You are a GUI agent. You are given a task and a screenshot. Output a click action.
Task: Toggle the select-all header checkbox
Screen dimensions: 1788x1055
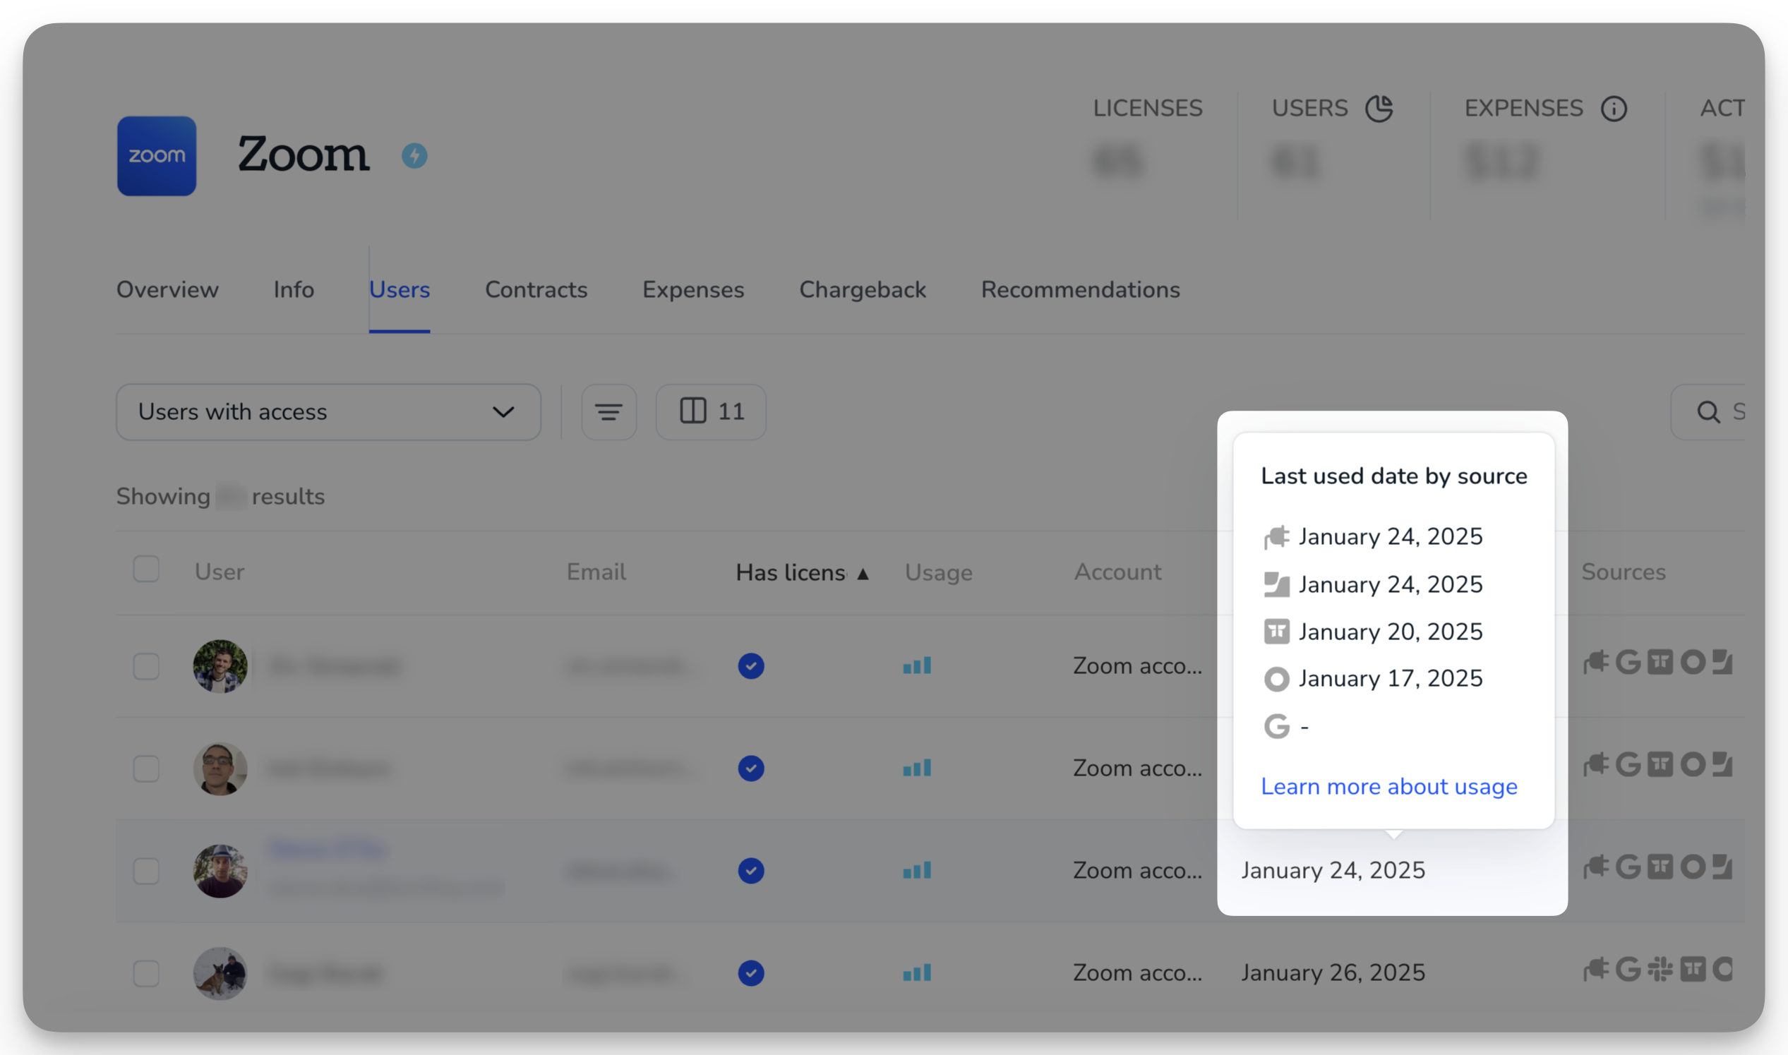coord(146,569)
